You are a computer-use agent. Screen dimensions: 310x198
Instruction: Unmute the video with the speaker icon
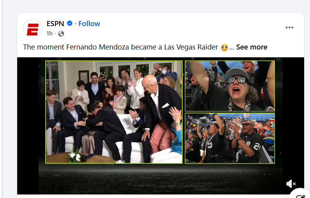(290, 184)
